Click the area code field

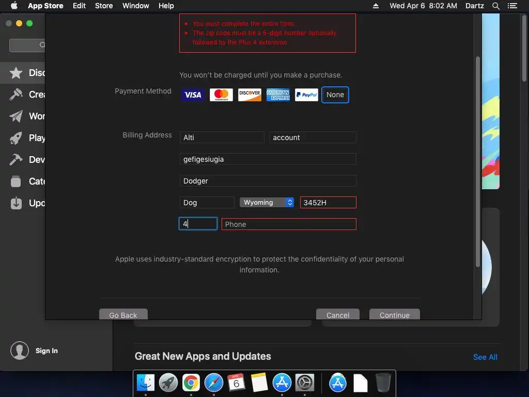click(198, 224)
